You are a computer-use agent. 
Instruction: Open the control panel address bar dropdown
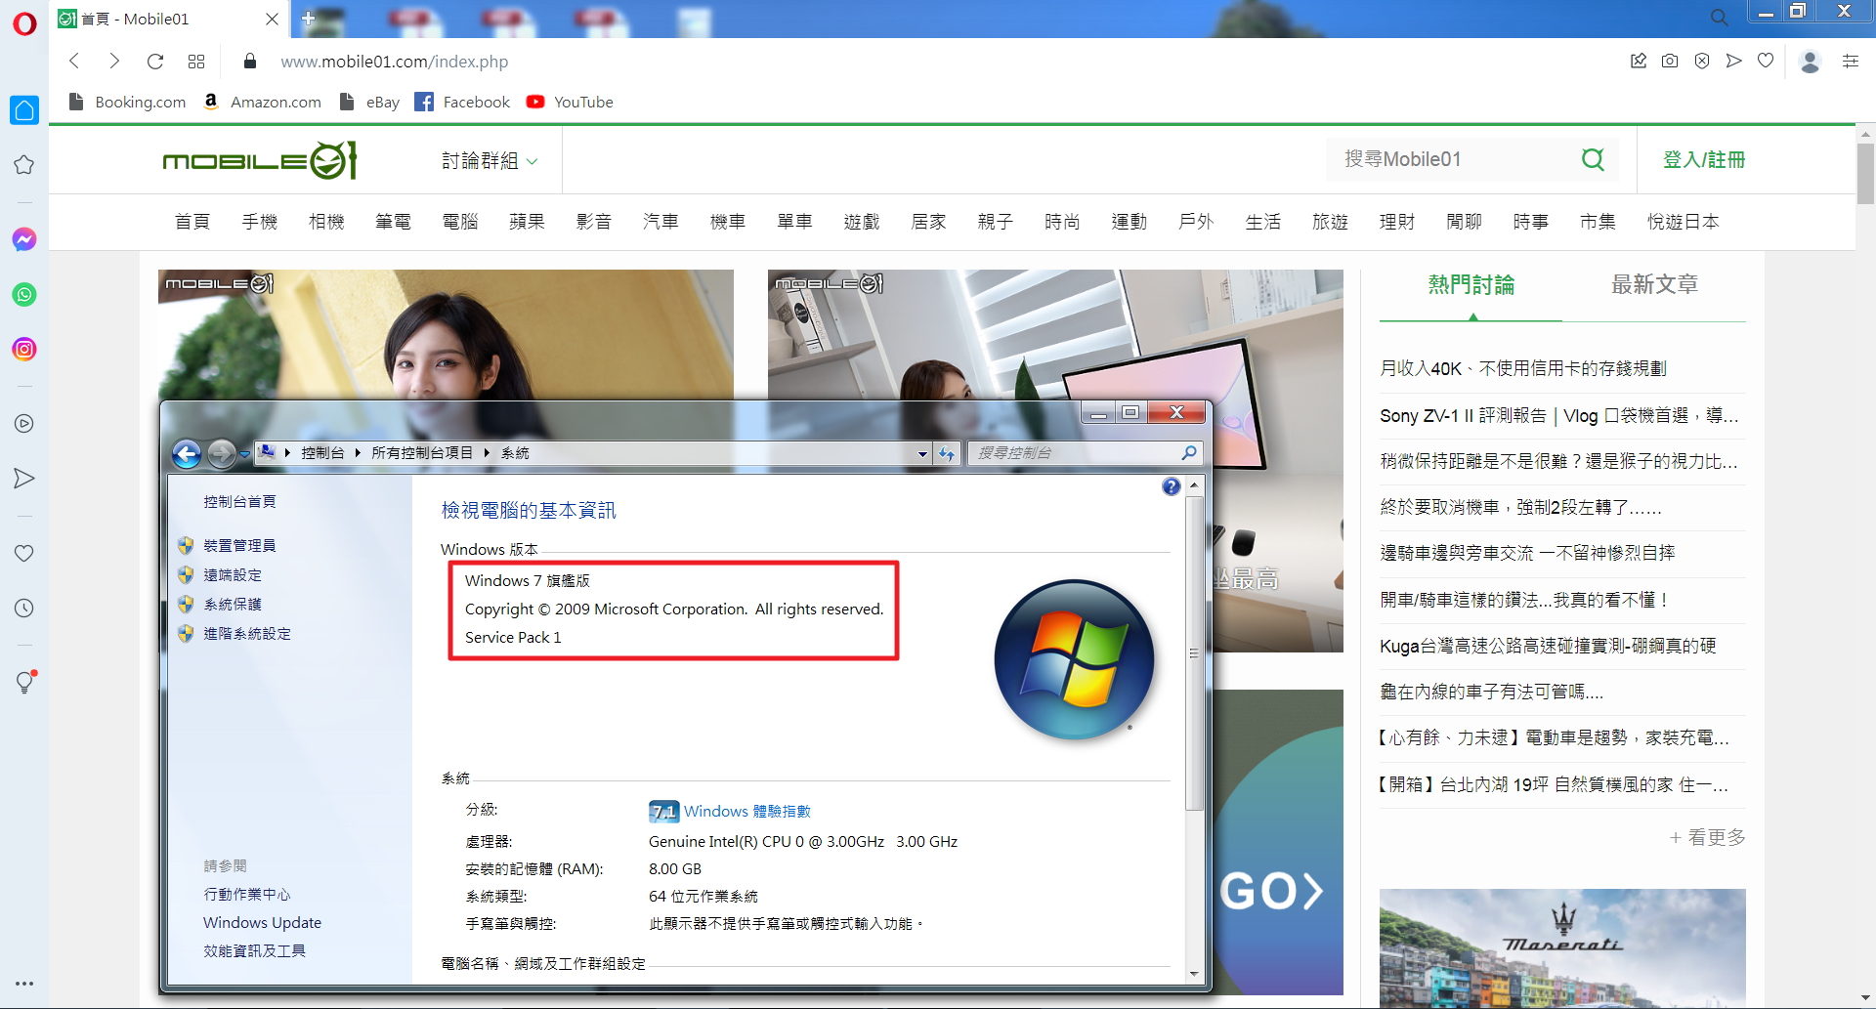[920, 452]
